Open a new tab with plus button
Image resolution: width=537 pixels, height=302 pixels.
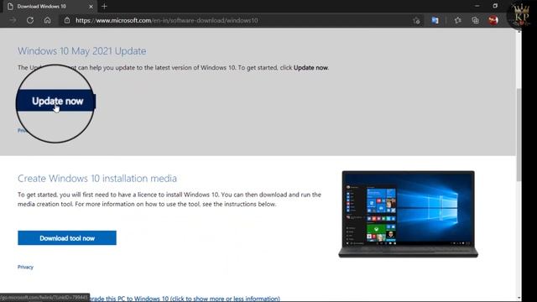point(104,7)
